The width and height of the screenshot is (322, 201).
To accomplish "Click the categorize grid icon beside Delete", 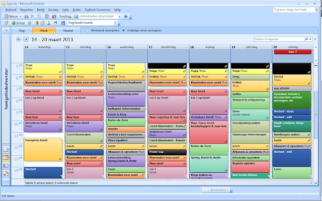I will (39, 16).
